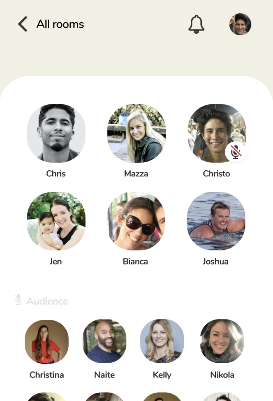Click the name label Joshua

(215, 261)
